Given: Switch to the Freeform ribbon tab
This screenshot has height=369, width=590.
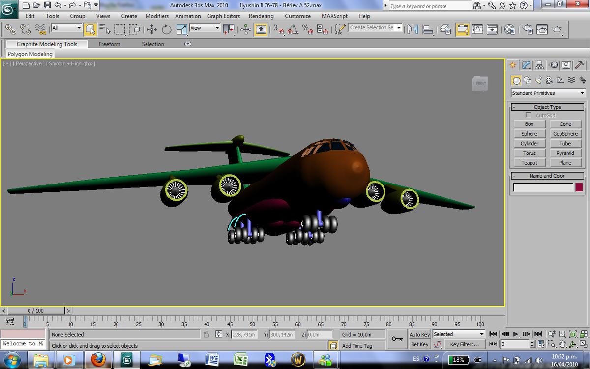Looking at the screenshot, I should pyautogui.click(x=109, y=44).
